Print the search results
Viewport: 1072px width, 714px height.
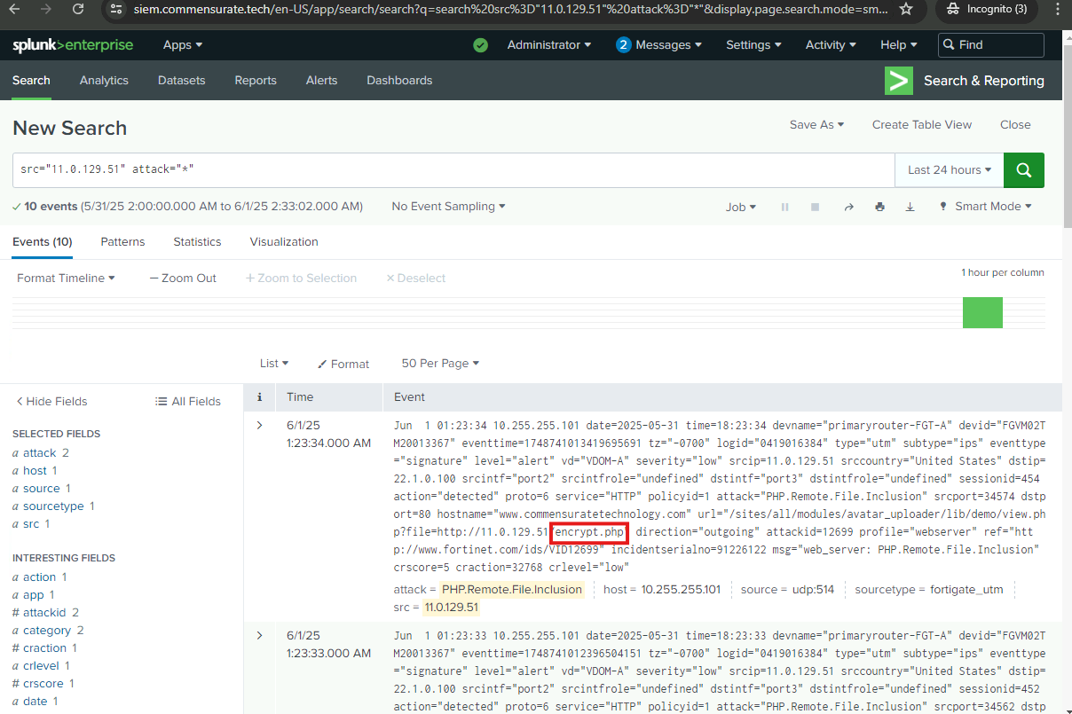click(x=879, y=207)
